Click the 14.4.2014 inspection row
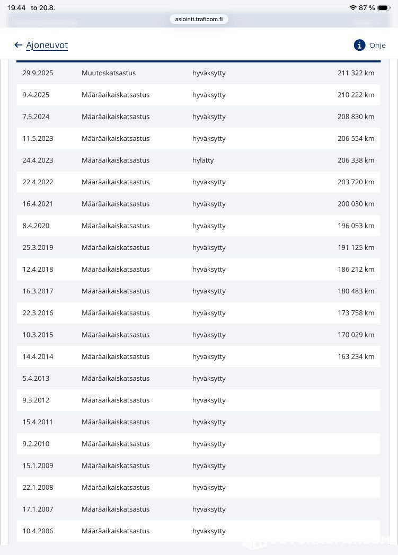The width and height of the screenshot is (398, 555). (x=198, y=356)
